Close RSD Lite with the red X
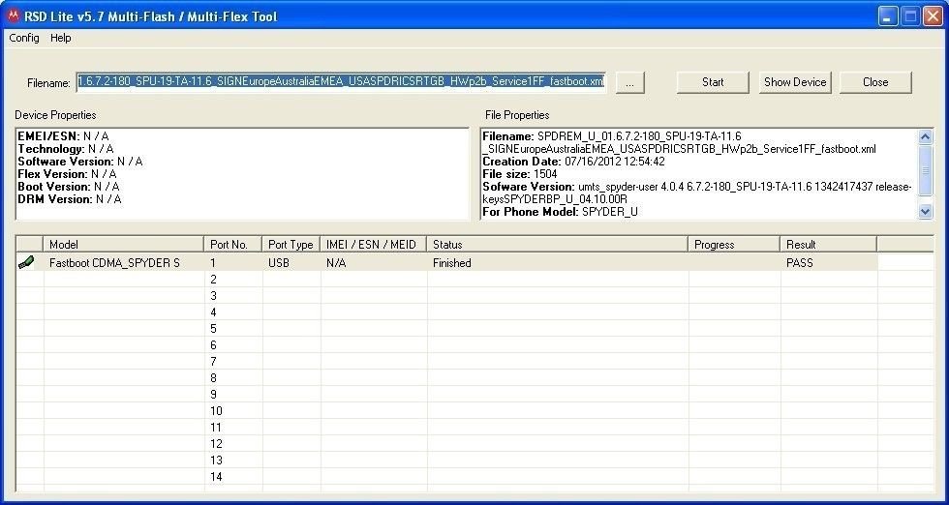Screen dimensions: 949x505 click(x=933, y=16)
